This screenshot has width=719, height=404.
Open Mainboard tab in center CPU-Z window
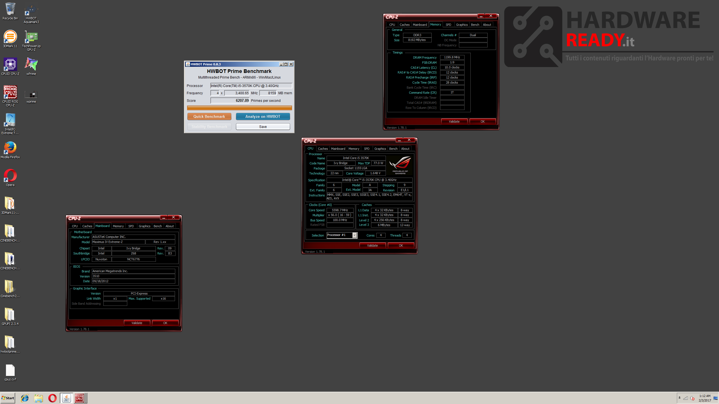tap(338, 149)
